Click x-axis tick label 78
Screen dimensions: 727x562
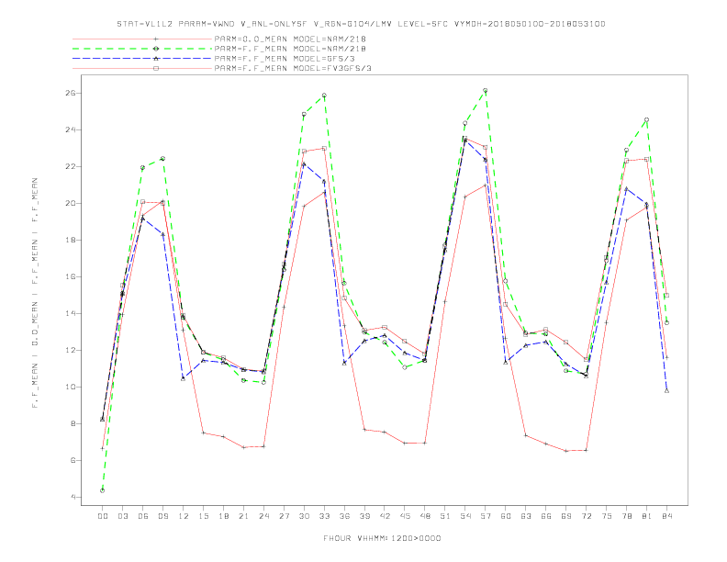tap(626, 516)
